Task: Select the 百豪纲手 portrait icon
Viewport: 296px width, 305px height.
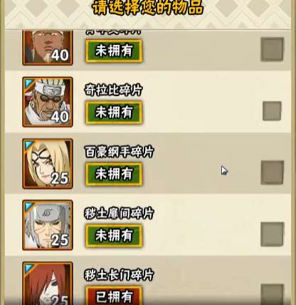Action: pos(48,164)
